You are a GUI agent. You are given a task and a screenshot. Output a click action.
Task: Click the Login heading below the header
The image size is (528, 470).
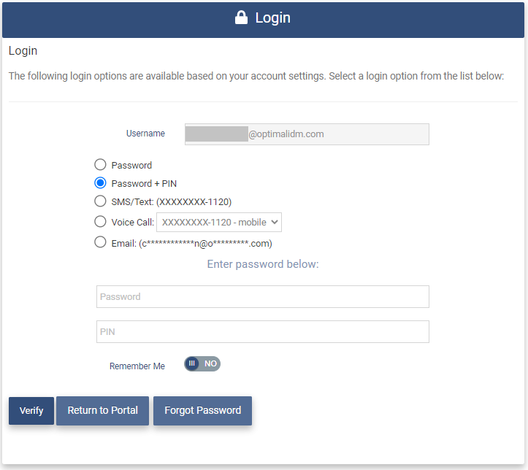23,51
